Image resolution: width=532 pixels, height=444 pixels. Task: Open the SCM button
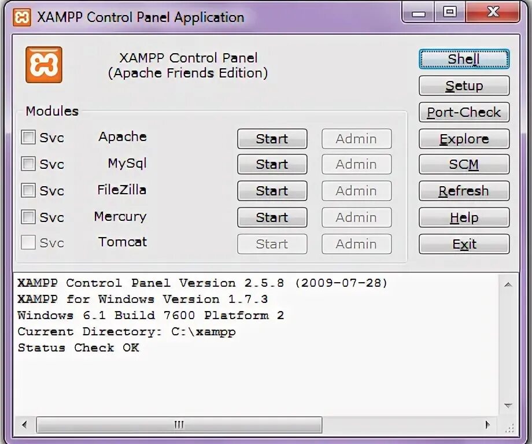point(464,164)
